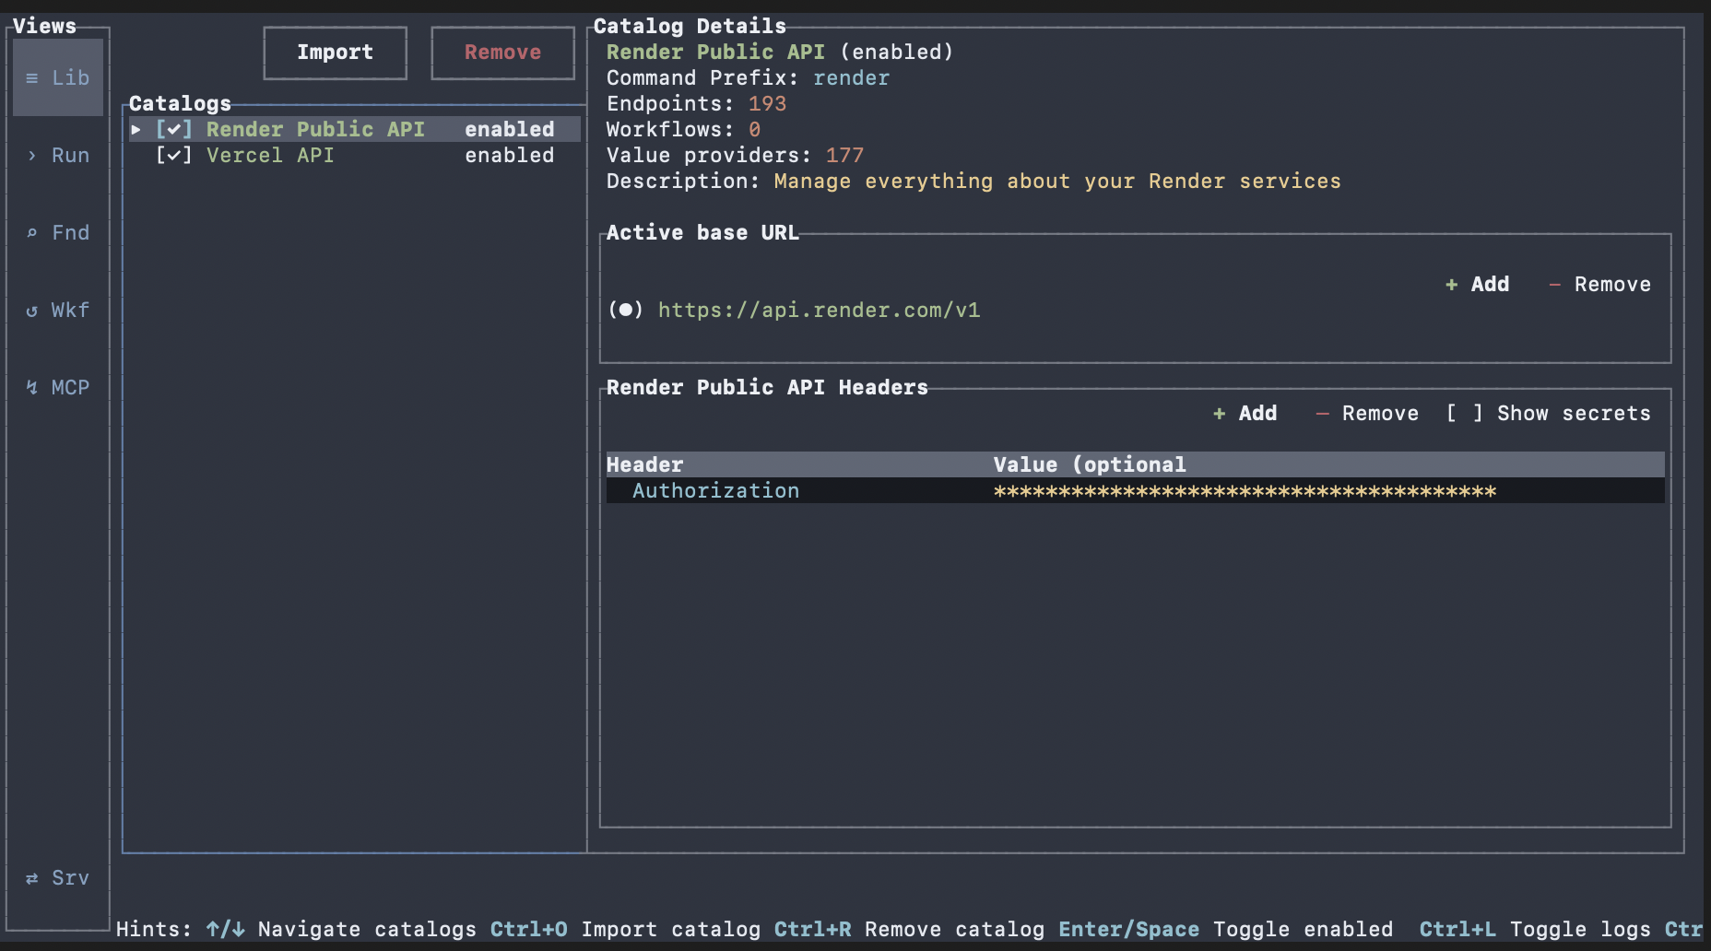Add a new Render API header
This screenshot has width=1711, height=951.
pos(1245,414)
